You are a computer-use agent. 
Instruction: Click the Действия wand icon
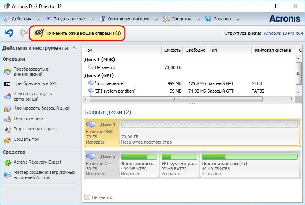6,19
